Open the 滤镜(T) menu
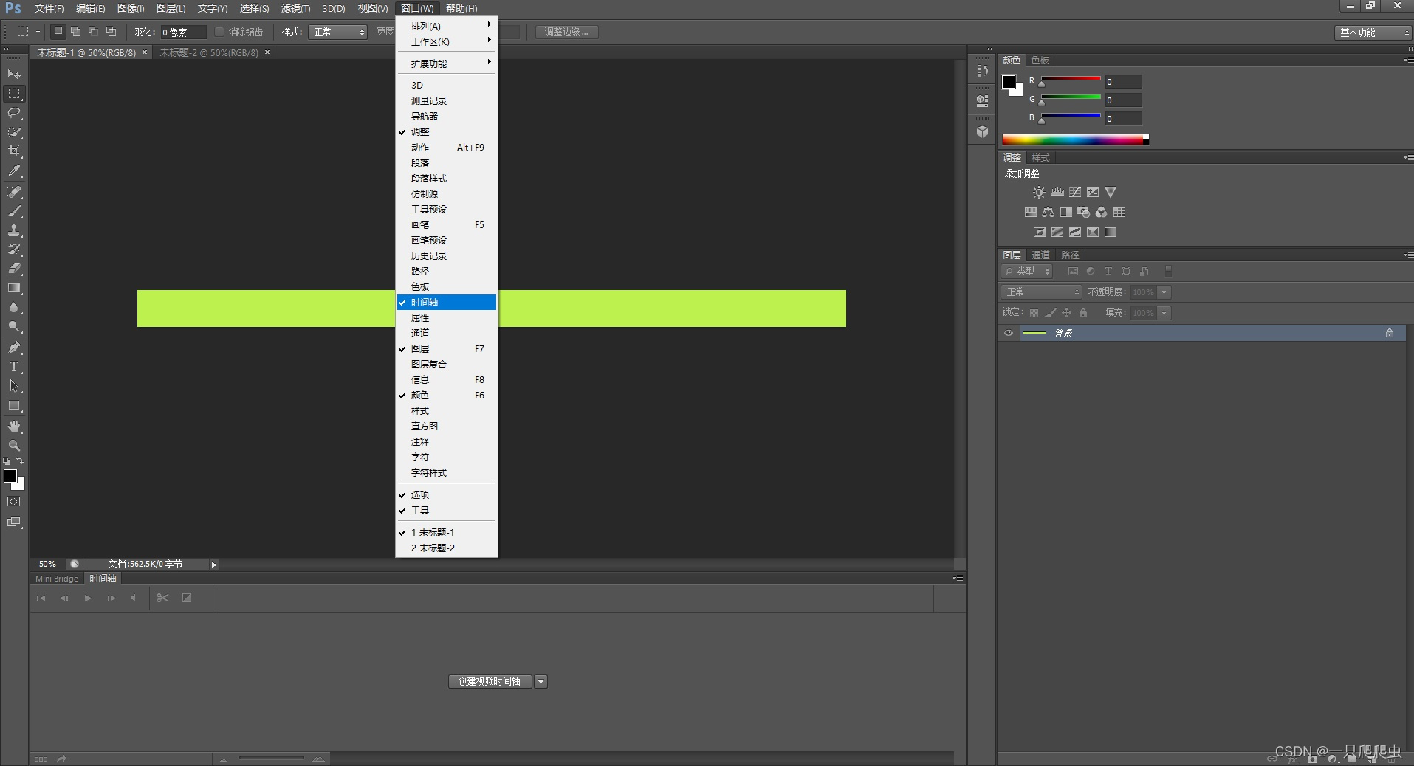Screen dimensions: 1414x766 [295, 8]
